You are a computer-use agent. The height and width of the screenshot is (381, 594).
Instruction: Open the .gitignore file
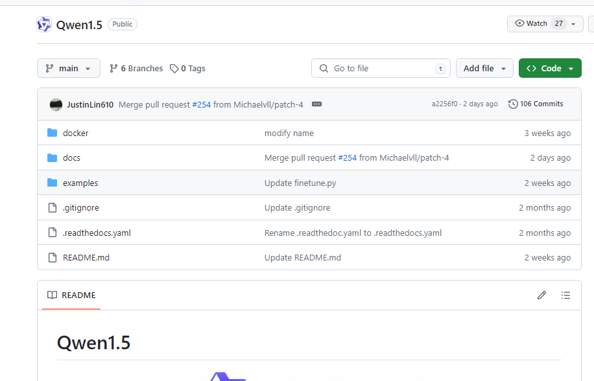click(80, 208)
